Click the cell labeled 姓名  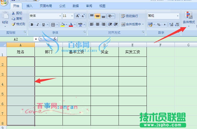coord(21,52)
